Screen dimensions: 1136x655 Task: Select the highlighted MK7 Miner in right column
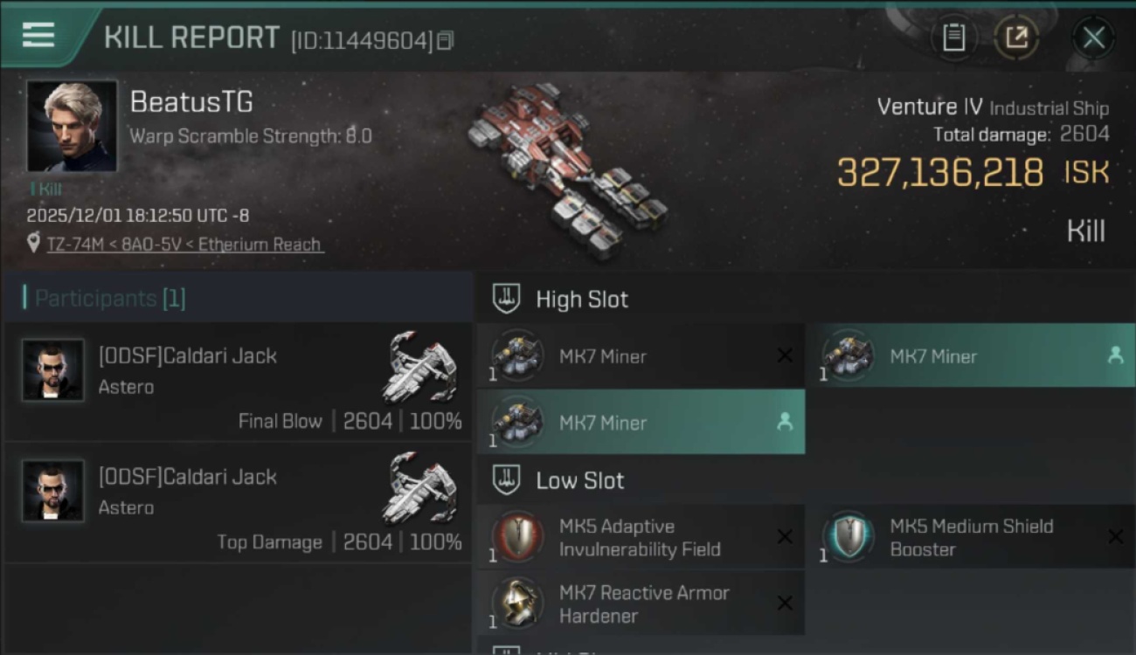coord(971,356)
